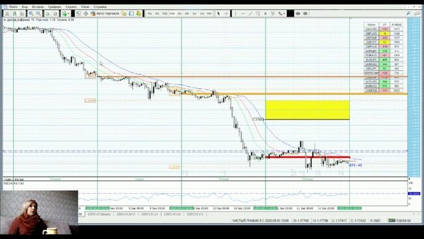
Task: Select the horizontal line drawing tool
Action: 243,13
